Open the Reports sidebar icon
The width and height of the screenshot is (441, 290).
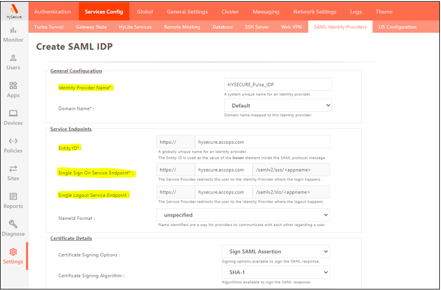(x=13, y=197)
